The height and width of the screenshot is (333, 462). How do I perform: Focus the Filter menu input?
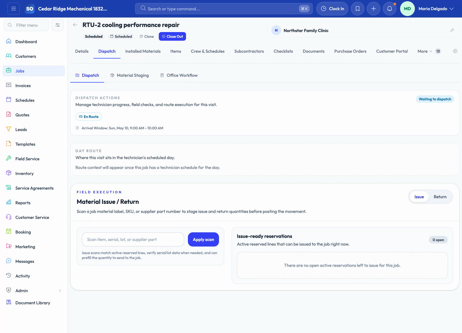pyautogui.click(x=26, y=25)
